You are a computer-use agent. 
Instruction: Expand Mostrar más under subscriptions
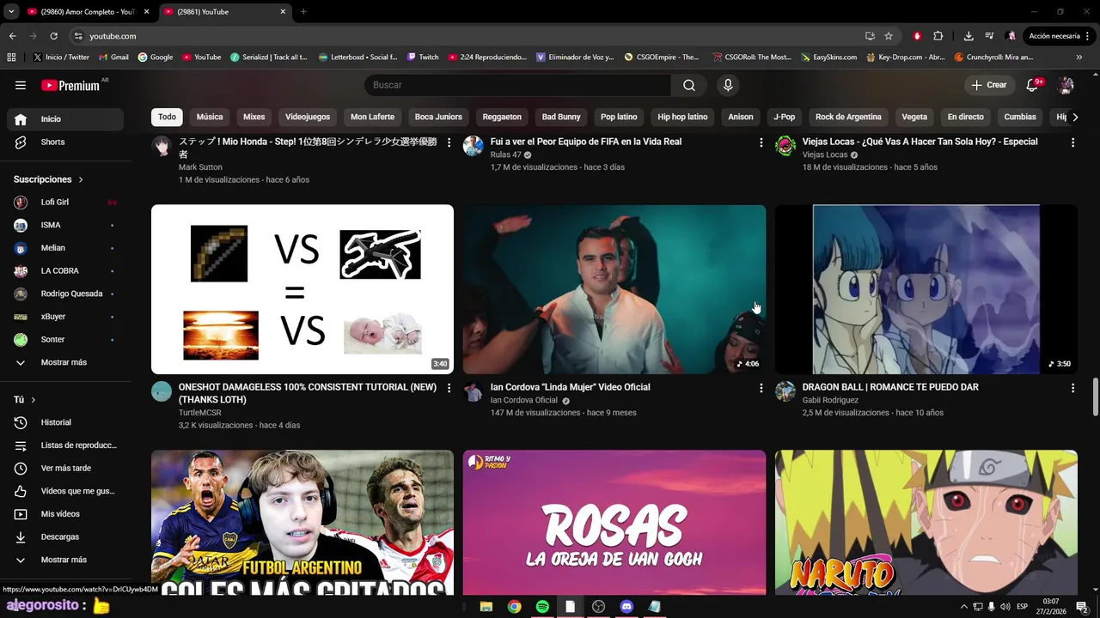(65, 362)
